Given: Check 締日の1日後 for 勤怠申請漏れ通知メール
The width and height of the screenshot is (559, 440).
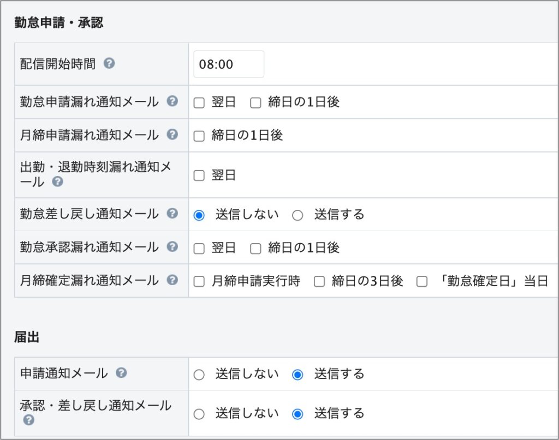Looking at the screenshot, I should [255, 103].
